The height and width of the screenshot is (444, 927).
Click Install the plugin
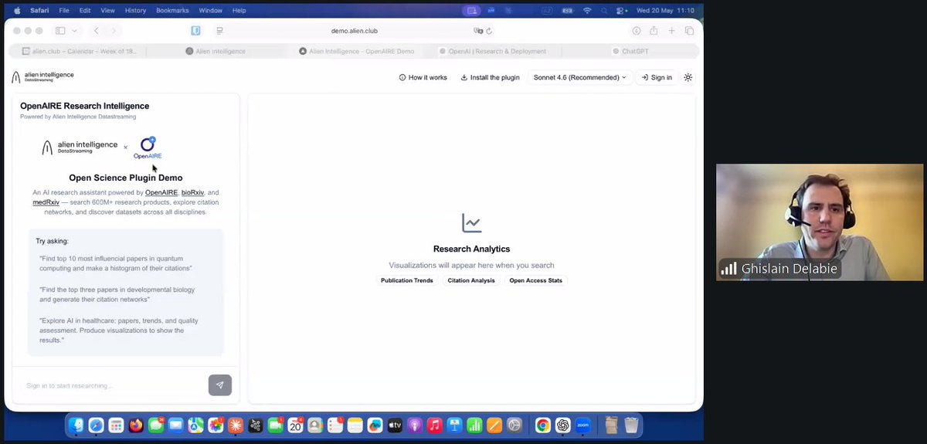(x=490, y=77)
